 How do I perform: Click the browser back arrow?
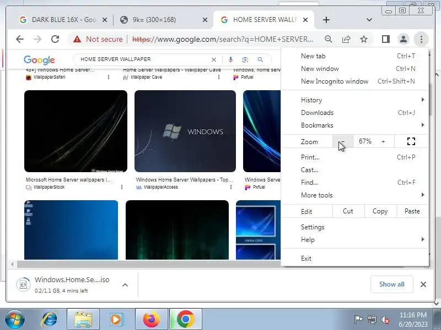[20, 39]
